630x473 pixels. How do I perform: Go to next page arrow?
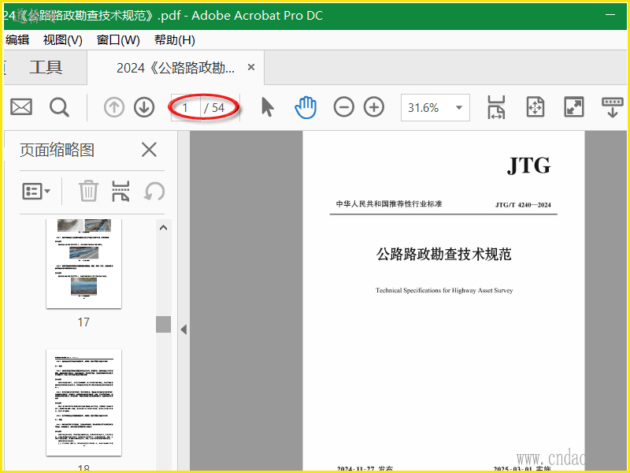pos(144,107)
